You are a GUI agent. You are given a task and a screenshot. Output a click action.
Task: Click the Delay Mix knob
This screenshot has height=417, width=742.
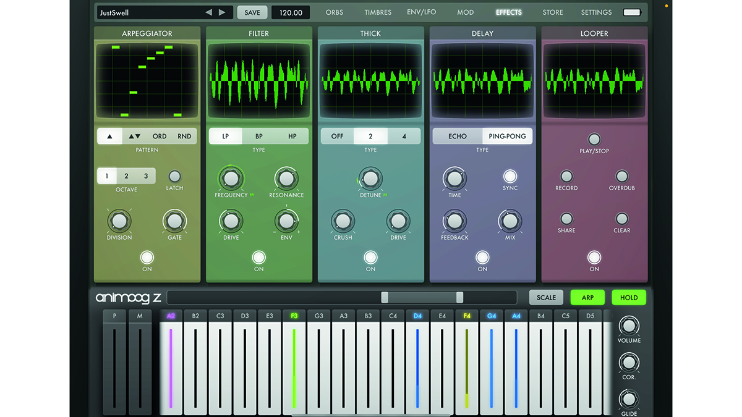click(x=510, y=221)
